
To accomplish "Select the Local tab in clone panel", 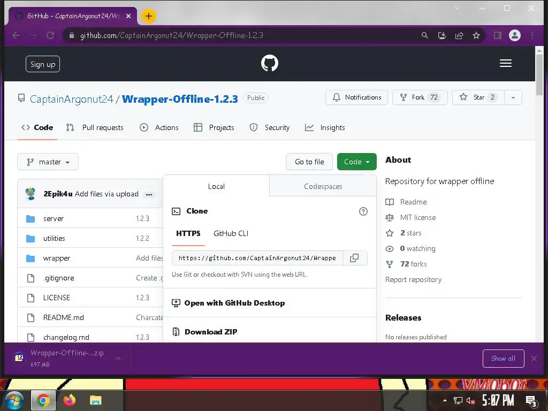I will (x=216, y=186).
